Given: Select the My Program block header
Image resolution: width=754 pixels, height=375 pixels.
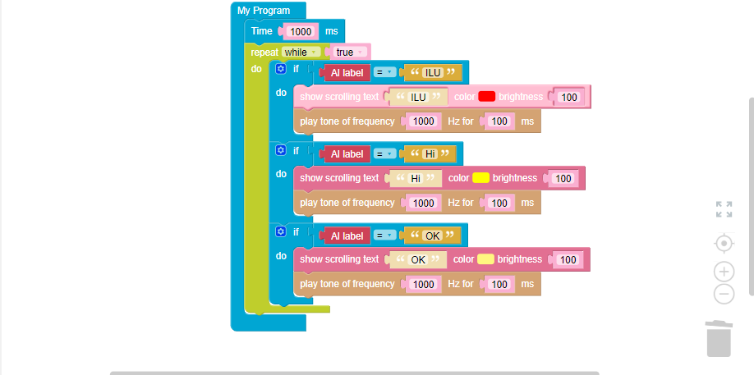Looking at the screenshot, I should click(x=264, y=11).
